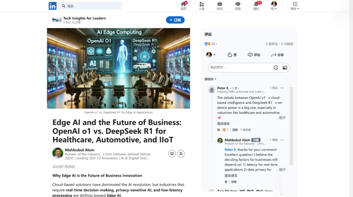The image size is (353, 197).
Task: Click the Share (分享) arrow button
Action: pyautogui.click(x=277, y=55)
